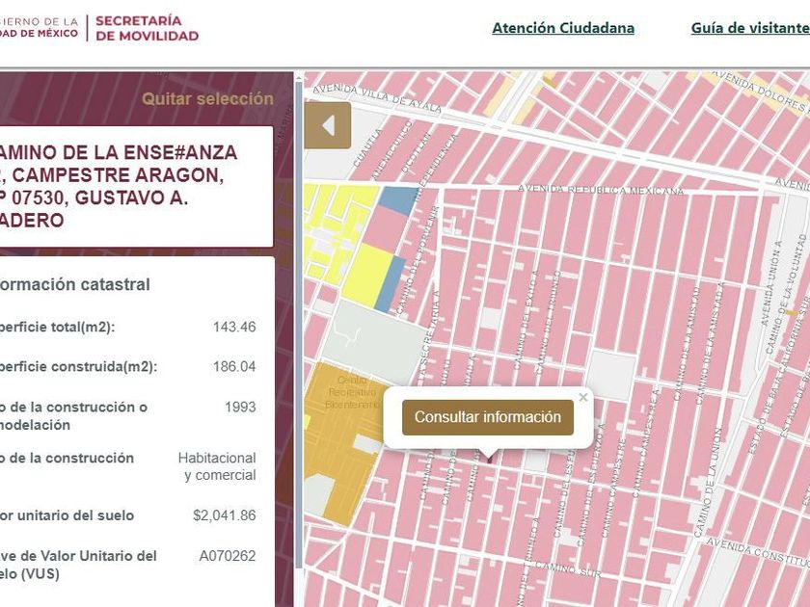
Task: Select the superficie total value 143.46
Action: tap(234, 327)
